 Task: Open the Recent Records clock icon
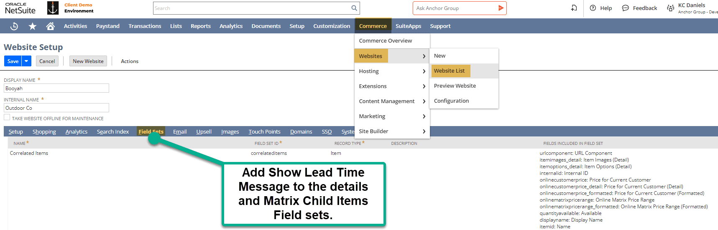pyautogui.click(x=14, y=26)
